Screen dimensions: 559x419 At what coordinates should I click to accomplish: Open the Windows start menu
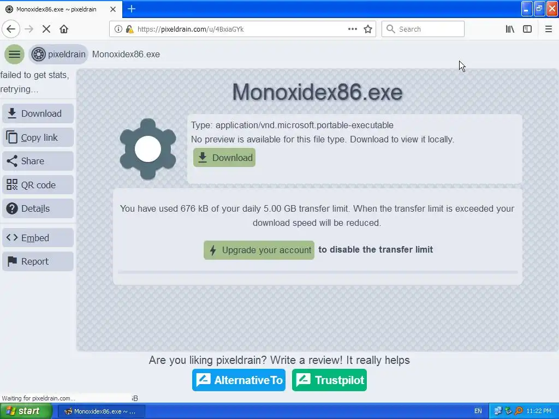pyautogui.click(x=26, y=411)
